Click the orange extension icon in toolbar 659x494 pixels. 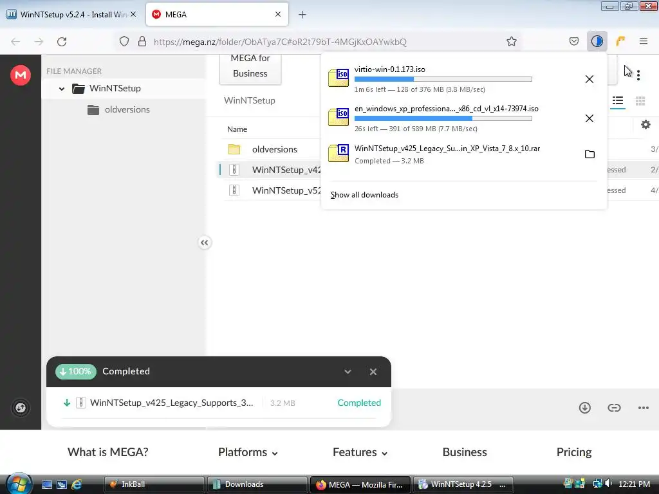tap(620, 41)
